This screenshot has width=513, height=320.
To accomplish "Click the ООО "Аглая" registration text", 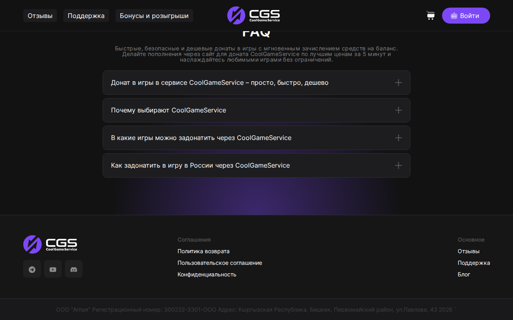I will [x=256, y=310].
